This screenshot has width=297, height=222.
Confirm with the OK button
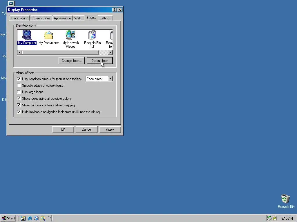pos(63,129)
